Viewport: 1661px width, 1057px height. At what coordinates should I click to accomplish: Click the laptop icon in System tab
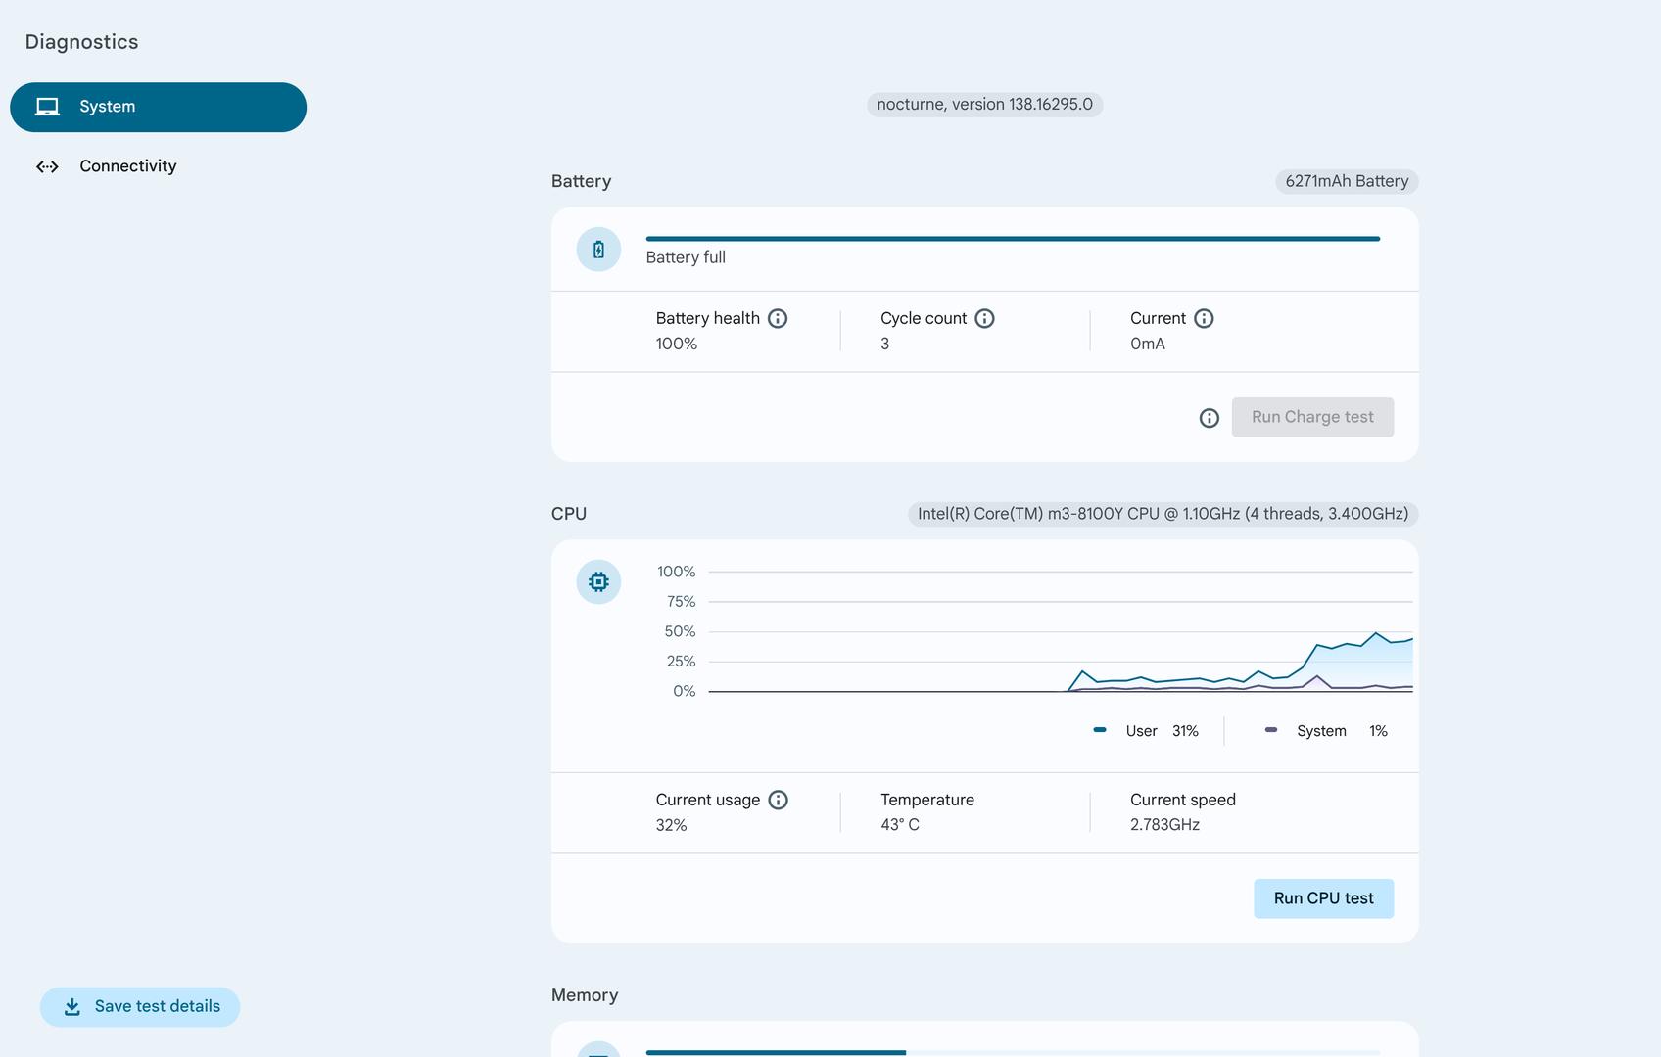click(x=47, y=107)
